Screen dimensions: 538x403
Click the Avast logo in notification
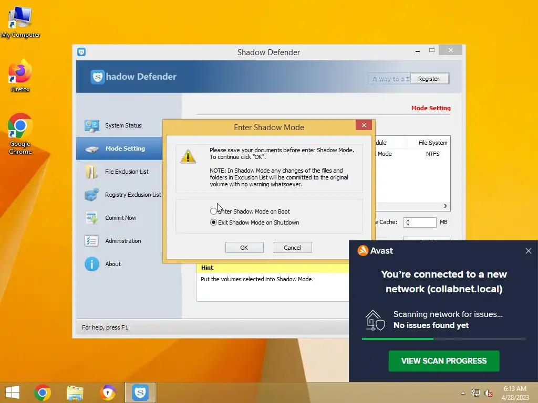point(363,251)
